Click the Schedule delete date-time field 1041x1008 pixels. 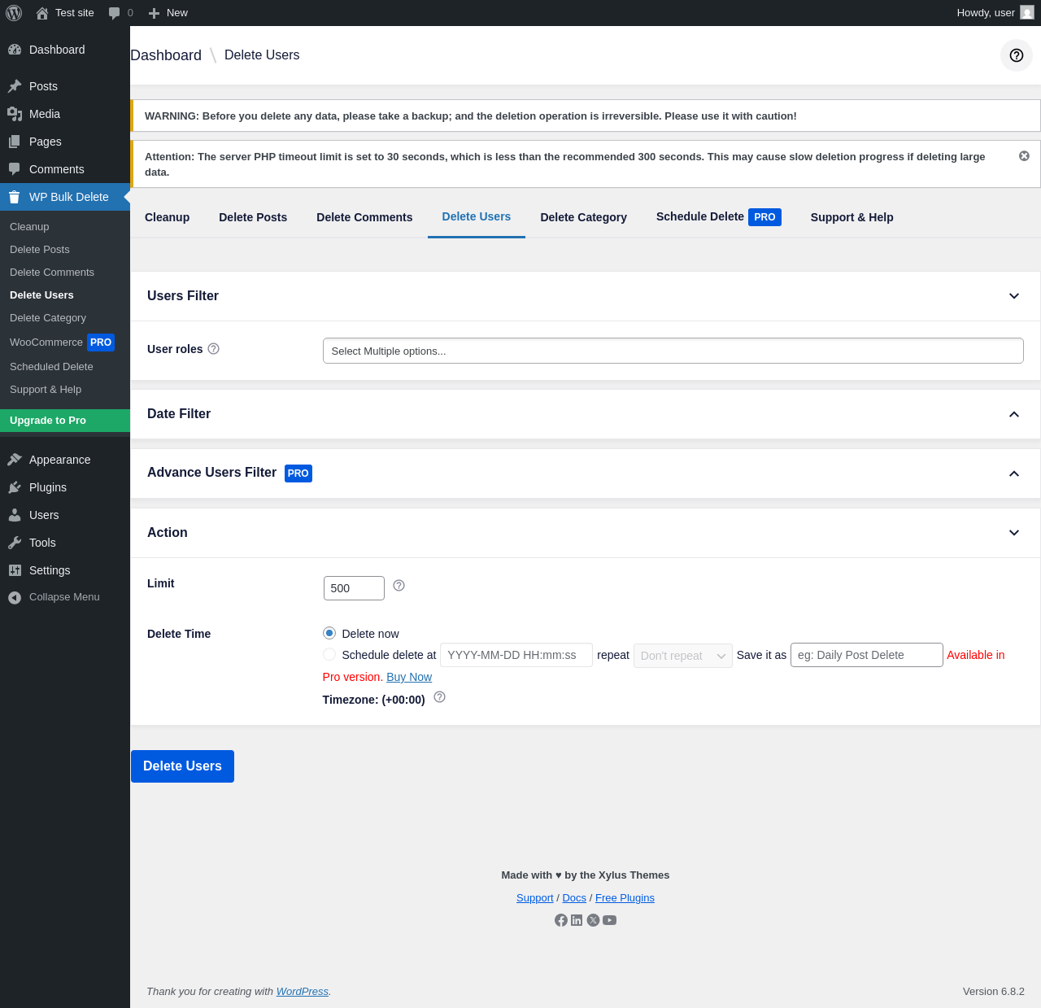click(516, 655)
